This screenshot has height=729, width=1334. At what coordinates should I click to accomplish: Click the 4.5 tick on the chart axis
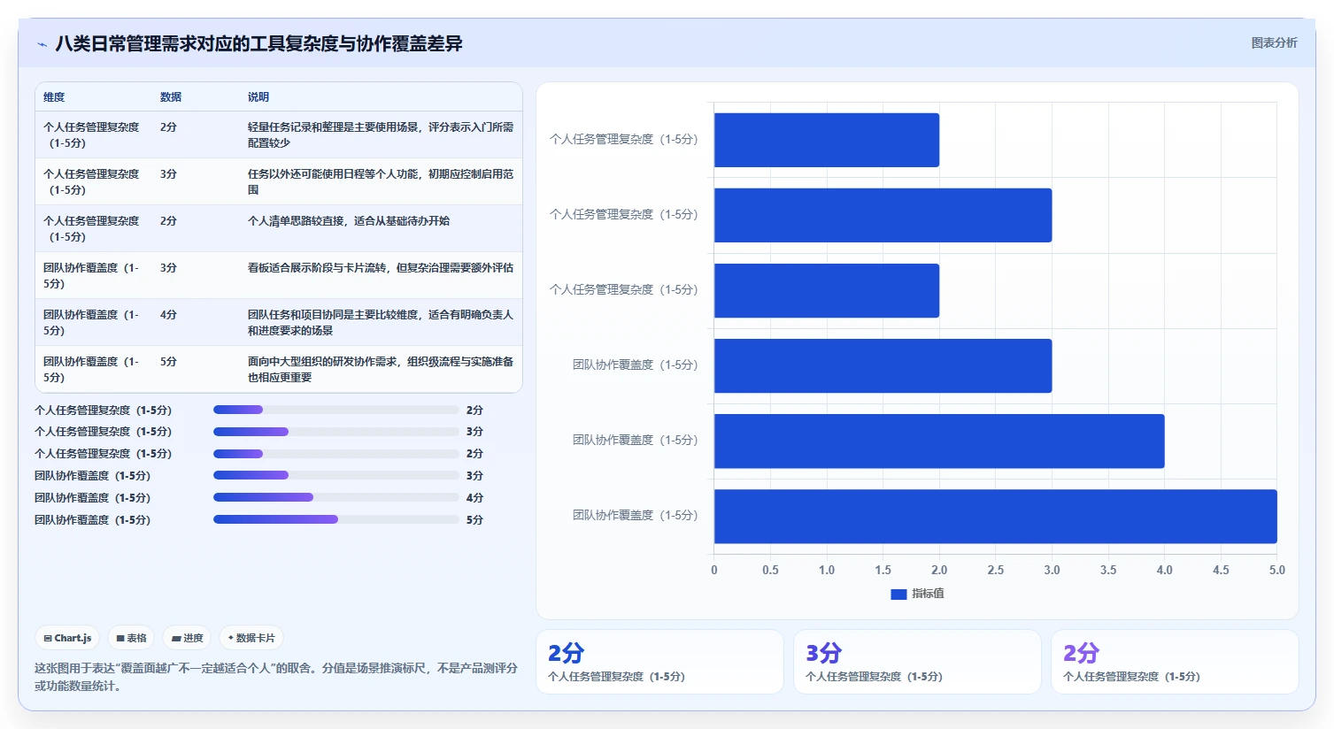[1221, 570]
